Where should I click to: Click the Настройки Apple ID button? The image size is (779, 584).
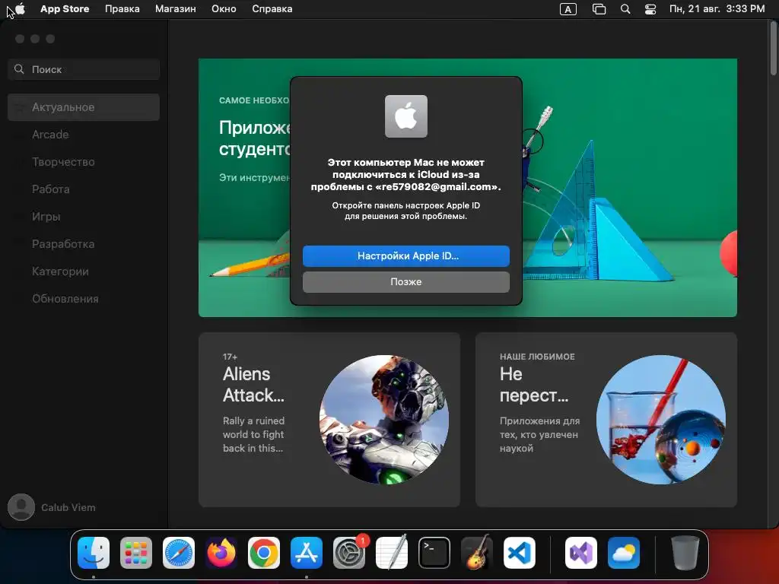[406, 255]
